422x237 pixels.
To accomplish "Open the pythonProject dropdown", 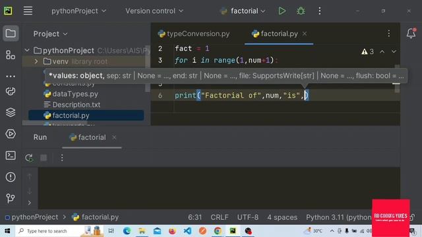I will [x=78, y=11].
